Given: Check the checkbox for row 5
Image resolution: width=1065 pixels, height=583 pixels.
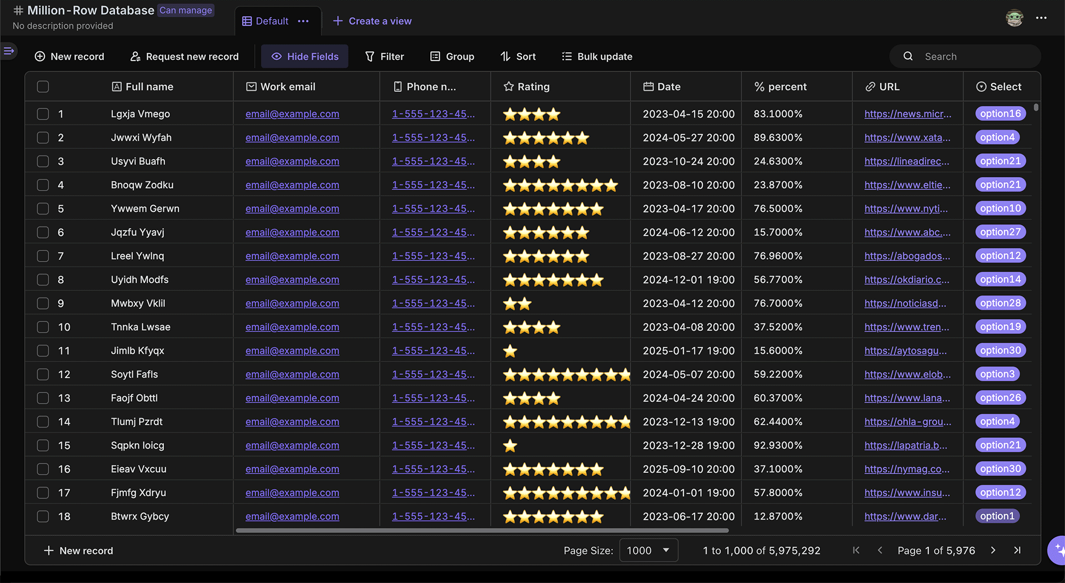Looking at the screenshot, I should click(x=43, y=209).
